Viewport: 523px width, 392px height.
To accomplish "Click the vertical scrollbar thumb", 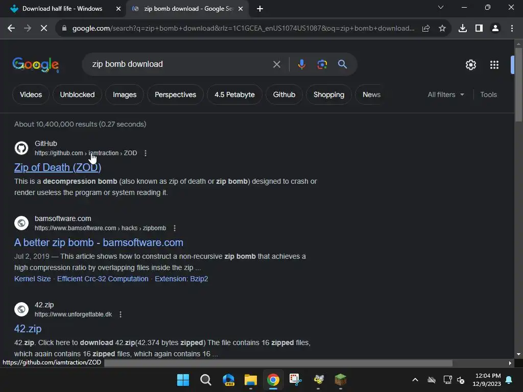I will point(518,85).
